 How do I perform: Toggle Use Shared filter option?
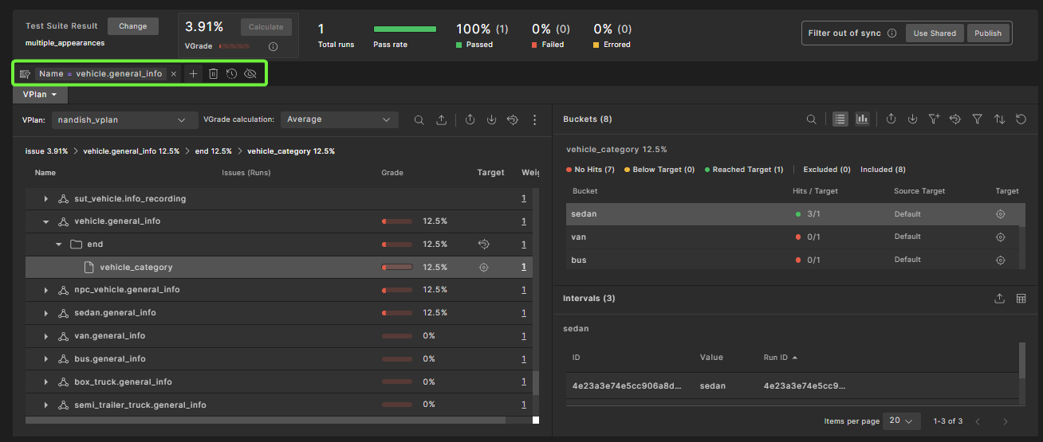coord(934,33)
